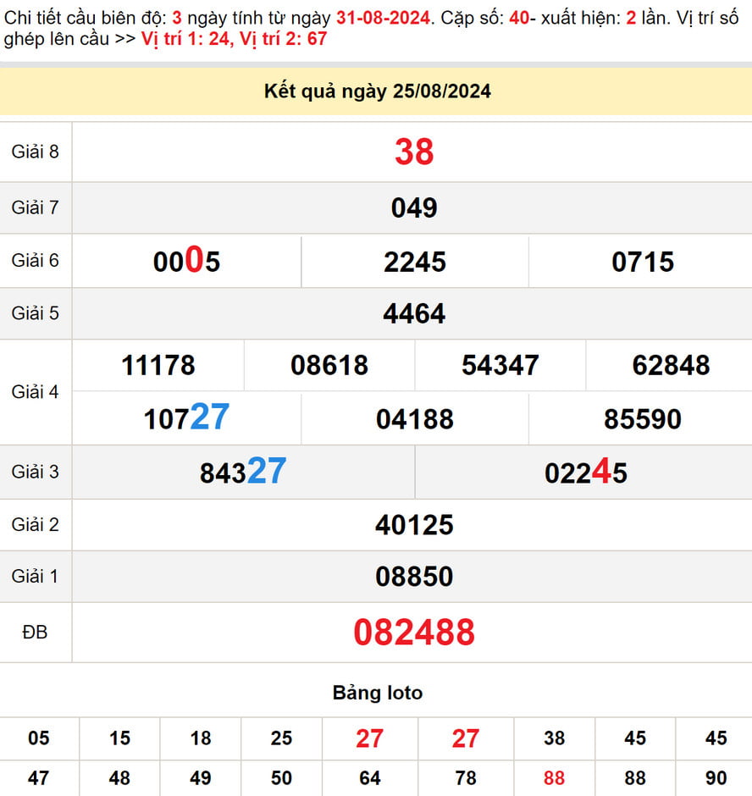The height and width of the screenshot is (796, 752).
Task: Click loto cell 25
Action: (x=281, y=738)
